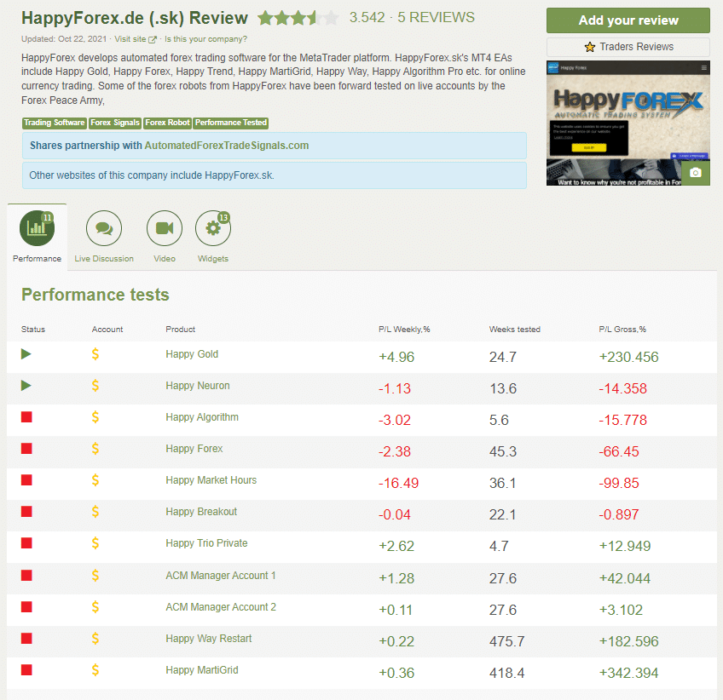Image resolution: width=723 pixels, height=700 pixels.
Task: Switch to the Live Discussion tab
Action: (103, 237)
